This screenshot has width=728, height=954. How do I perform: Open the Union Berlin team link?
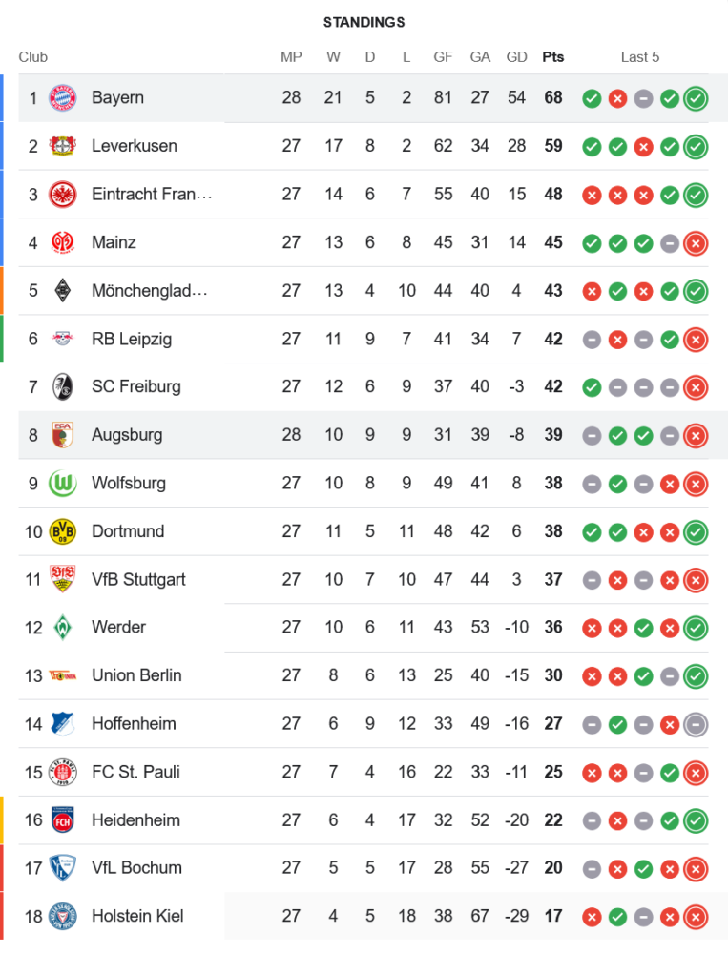pyautogui.click(x=136, y=675)
